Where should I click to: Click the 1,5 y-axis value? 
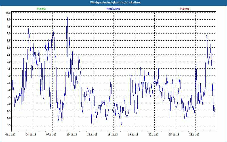(9, 111)
